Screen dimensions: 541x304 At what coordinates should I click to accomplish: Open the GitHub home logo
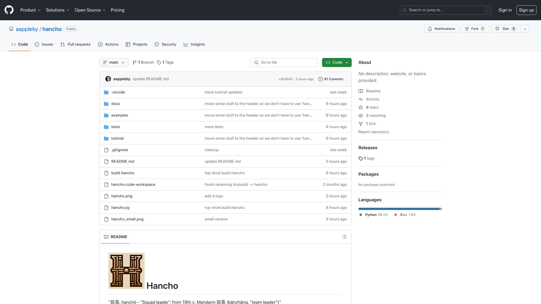9,10
